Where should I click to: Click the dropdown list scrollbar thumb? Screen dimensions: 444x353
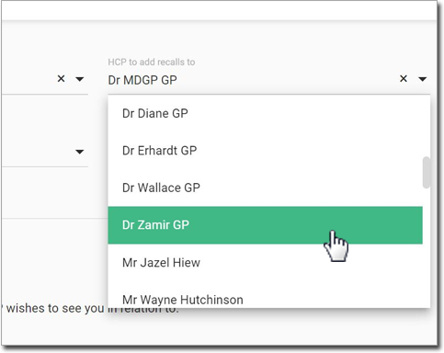tap(426, 172)
